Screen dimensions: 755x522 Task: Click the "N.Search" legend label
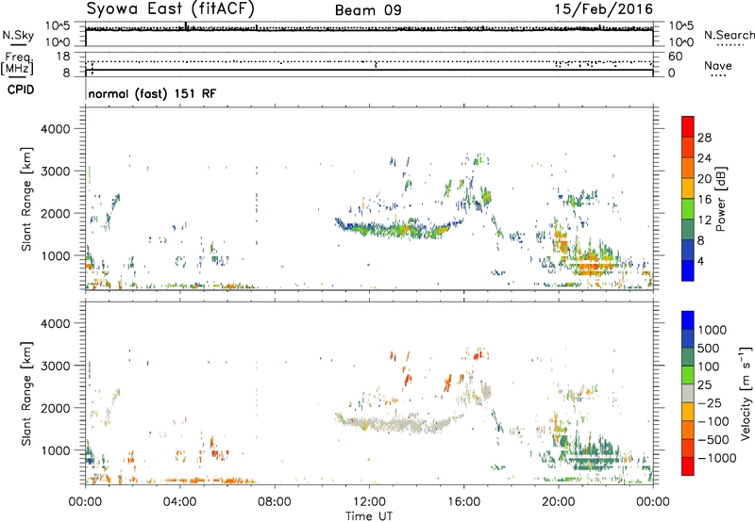[729, 35]
